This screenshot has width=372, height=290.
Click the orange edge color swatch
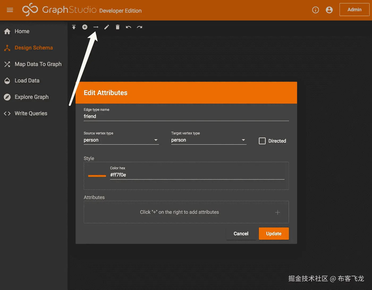pos(97,176)
